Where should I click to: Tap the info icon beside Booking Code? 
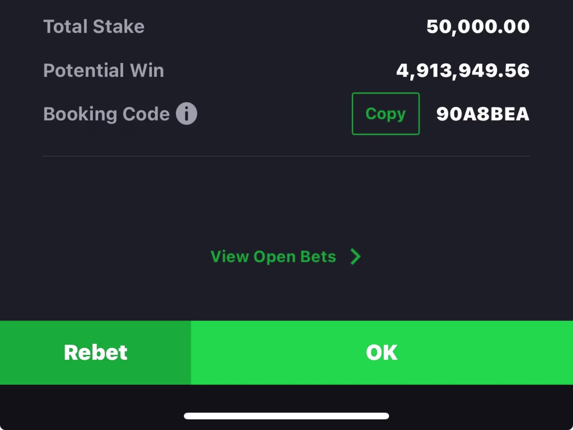[x=186, y=114]
